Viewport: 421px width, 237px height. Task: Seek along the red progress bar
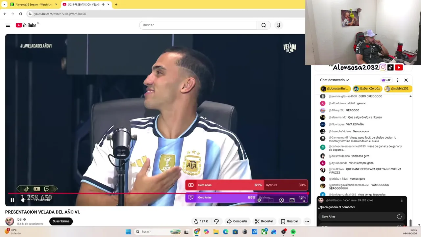(x=158, y=194)
